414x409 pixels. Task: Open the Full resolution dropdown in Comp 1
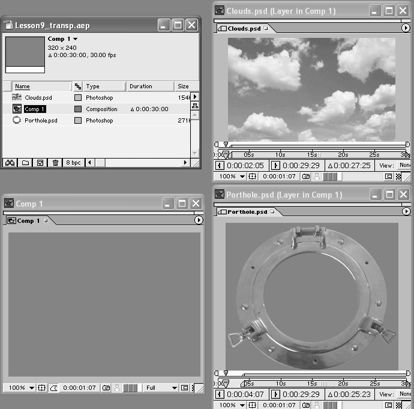click(x=161, y=388)
